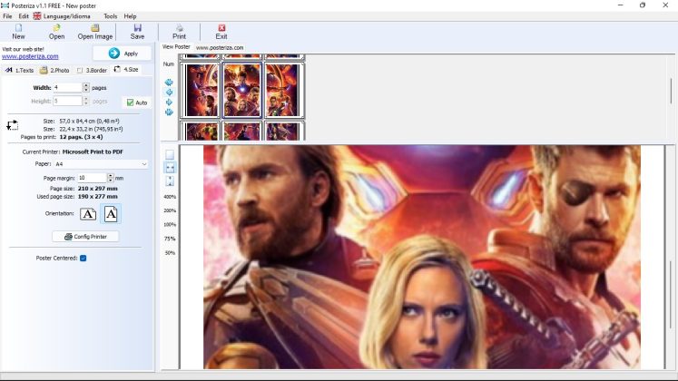Save the poster with Save icon
The width and height of the screenshot is (678, 381).
tap(137, 28)
